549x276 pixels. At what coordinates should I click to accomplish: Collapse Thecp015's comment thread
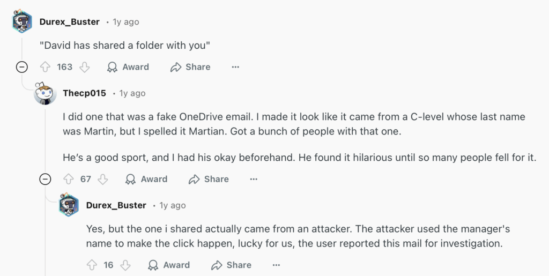45,179
